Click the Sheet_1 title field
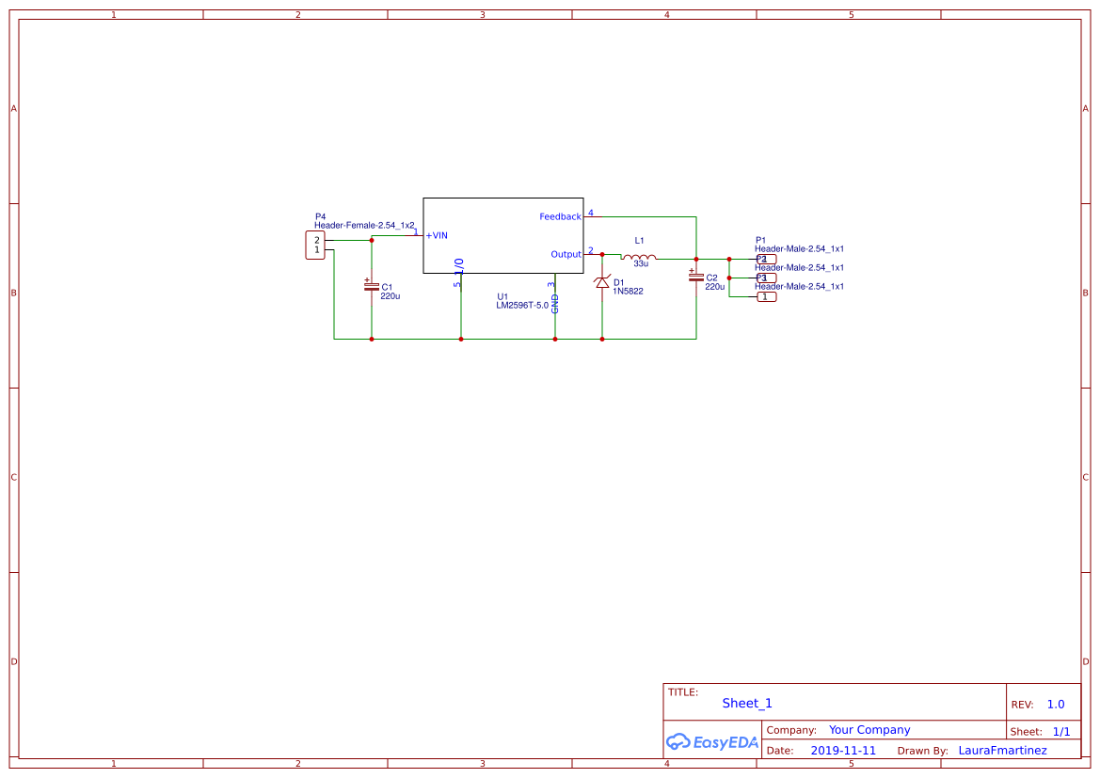Viewport: 1100px width, 778px height. 747,704
